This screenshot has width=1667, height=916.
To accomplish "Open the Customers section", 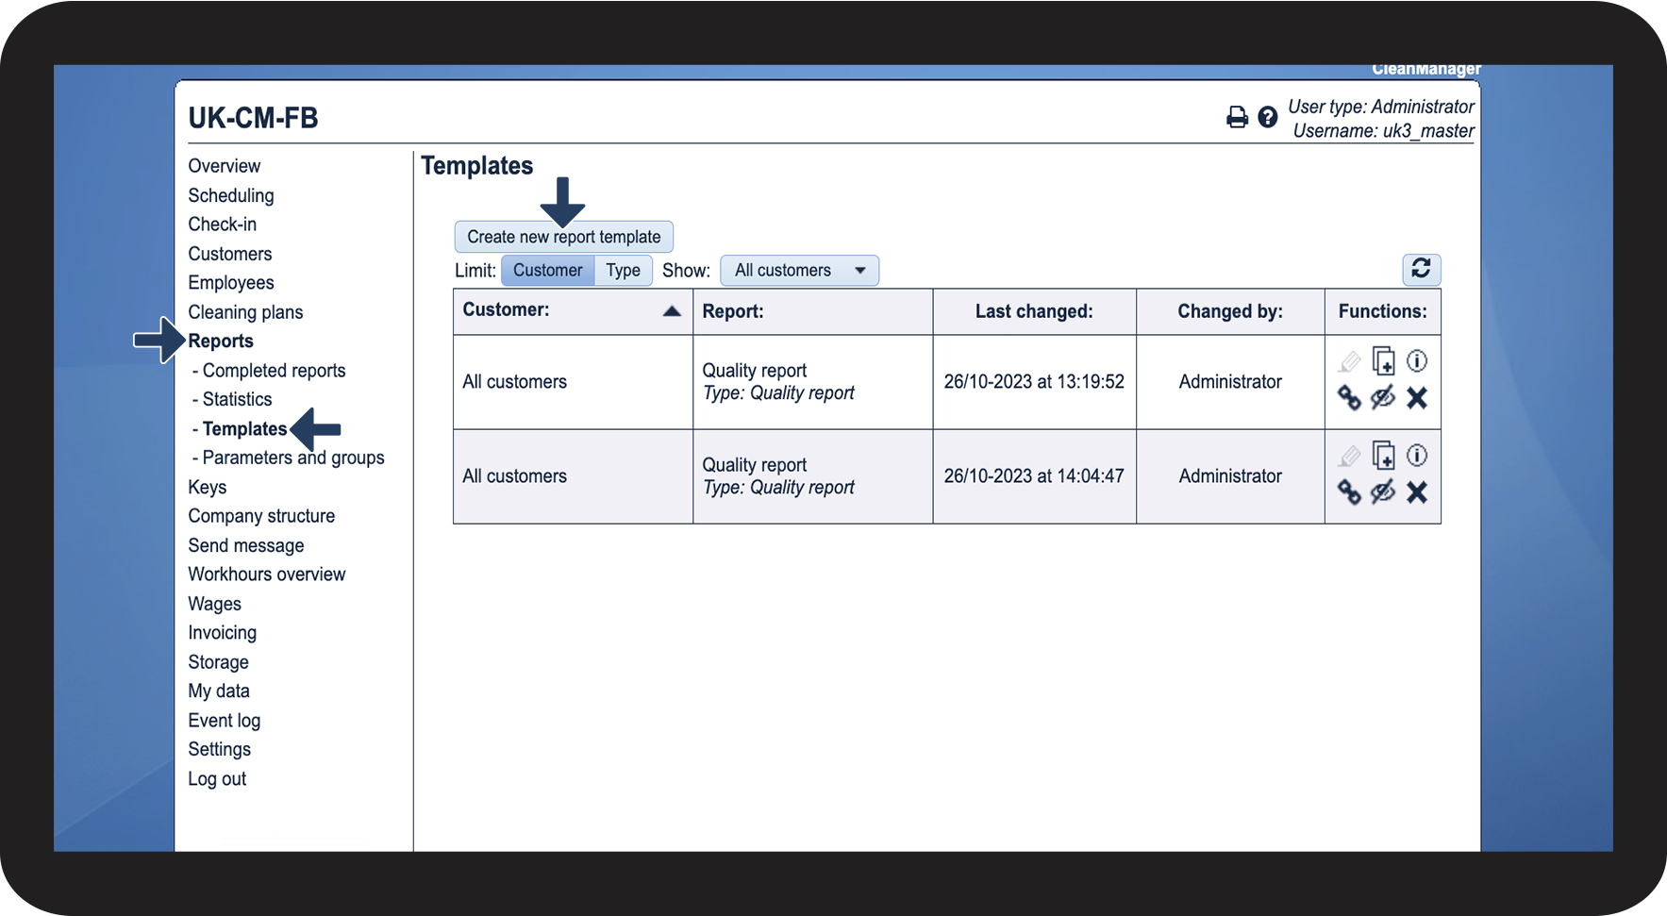I will 230,254.
